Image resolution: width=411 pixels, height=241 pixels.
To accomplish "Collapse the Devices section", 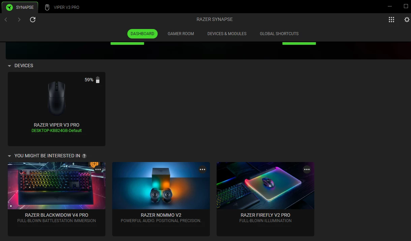I will tap(9, 66).
